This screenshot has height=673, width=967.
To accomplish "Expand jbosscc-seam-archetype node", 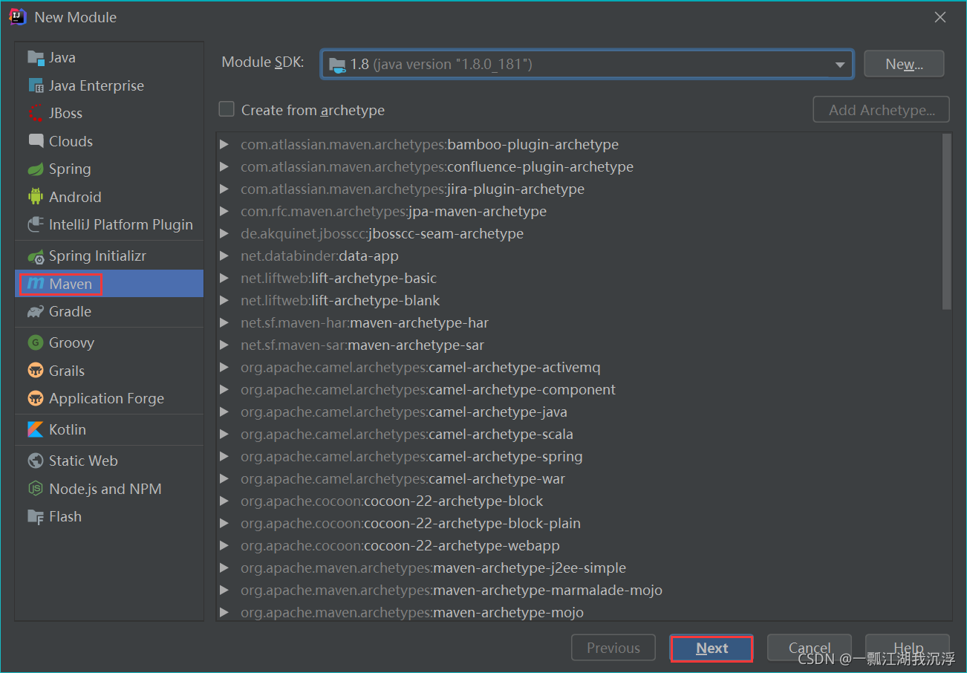I will coord(224,234).
